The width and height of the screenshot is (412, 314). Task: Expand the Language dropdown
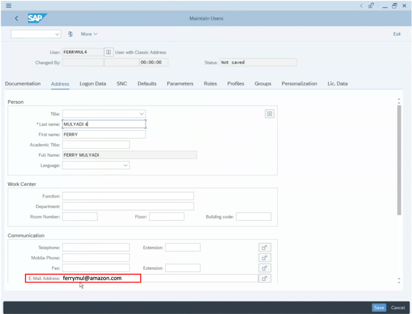[x=126, y=166]
